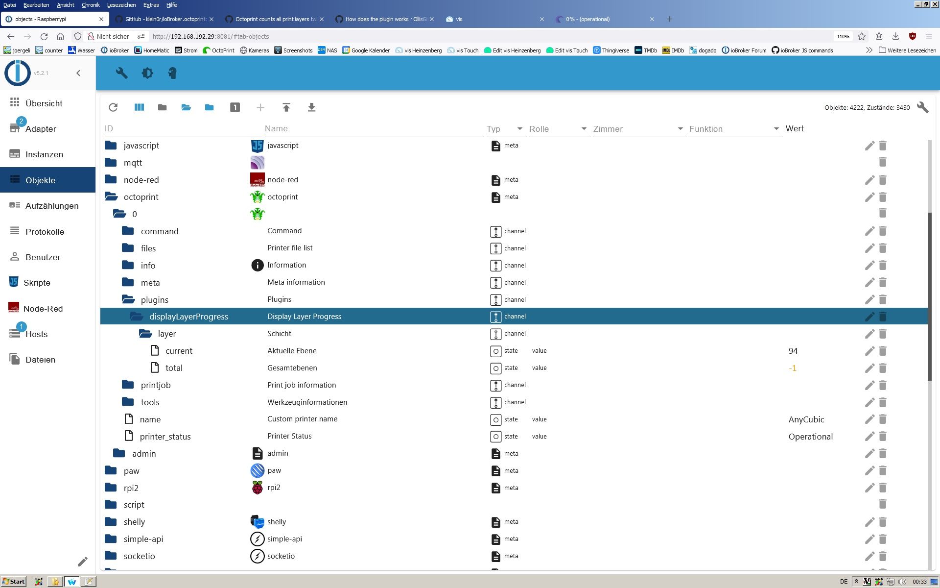
Task: Open the ioBroker Forum bookmark
Action: pyautogui.click(x=744, y=50)
